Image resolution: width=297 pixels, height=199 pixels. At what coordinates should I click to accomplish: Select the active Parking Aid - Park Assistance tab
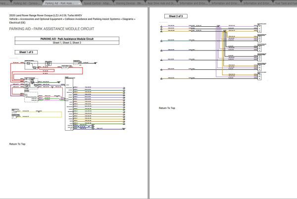point(60,3)
